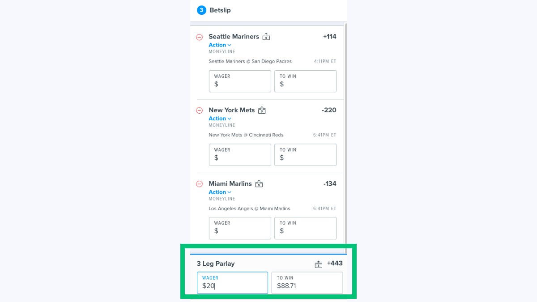Expand Action dropdown under Seattle Mariners
537x302 pixels.
coord(220,45)
